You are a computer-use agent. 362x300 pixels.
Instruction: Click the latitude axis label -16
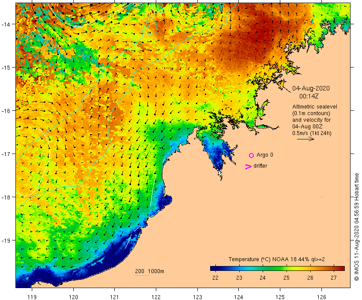[6, 111]
